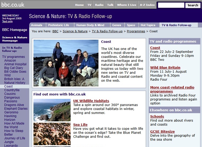This screenshot has height=147, width=202.
Task: Open Dragons Alive sidebar link
Action: pyautogui.click(x=14, y=105)
